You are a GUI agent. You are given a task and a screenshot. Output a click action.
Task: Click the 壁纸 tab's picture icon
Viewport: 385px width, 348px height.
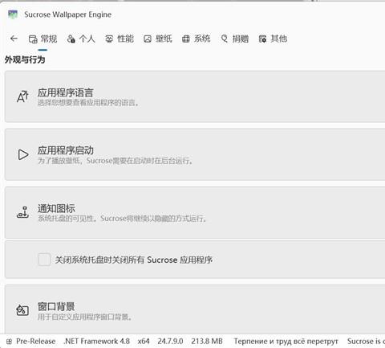click(148, 39)
